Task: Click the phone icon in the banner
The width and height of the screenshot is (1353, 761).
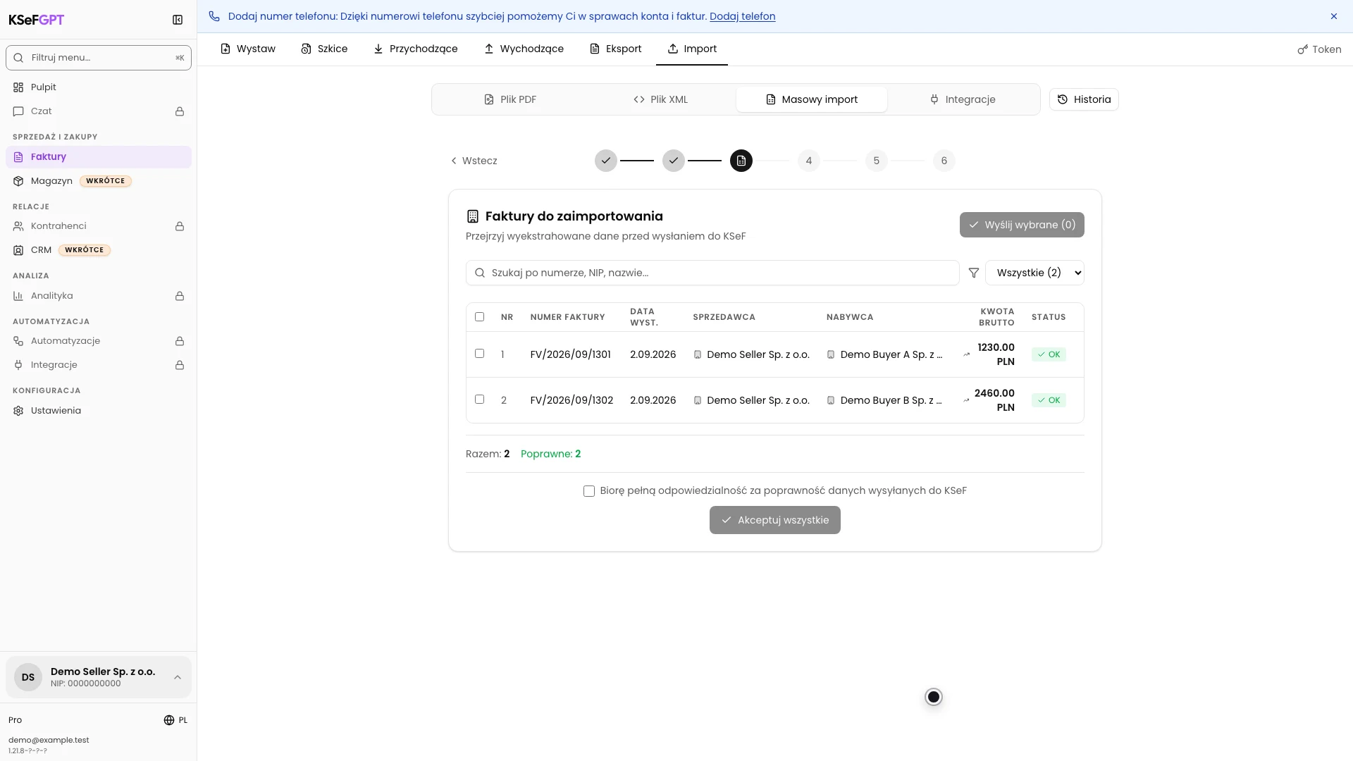Action: [x=214, y=16]
